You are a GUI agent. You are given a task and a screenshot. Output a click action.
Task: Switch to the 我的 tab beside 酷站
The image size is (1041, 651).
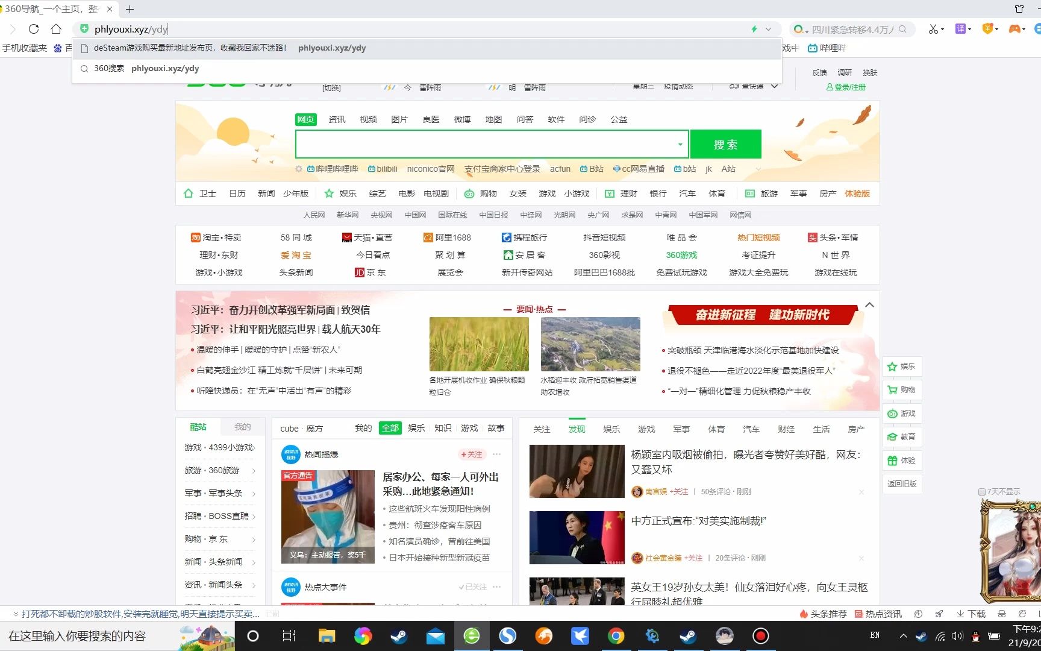click(x=243, y=427)
